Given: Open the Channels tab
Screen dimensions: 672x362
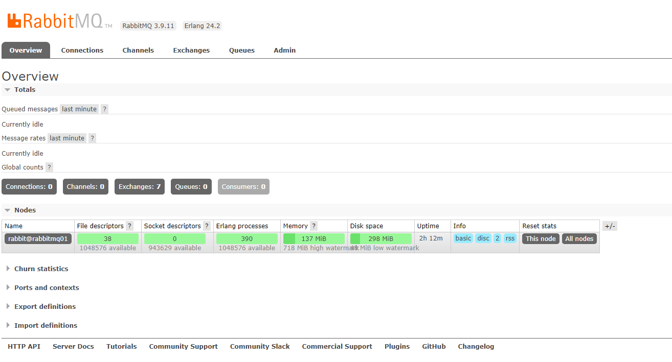Looking at the screenshot, I should pyautogui.click(x=138, y=50).
